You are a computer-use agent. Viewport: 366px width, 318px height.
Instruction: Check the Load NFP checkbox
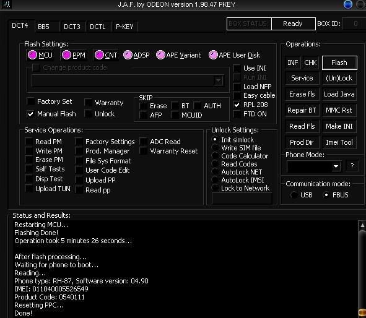click(x=237, y=87)
